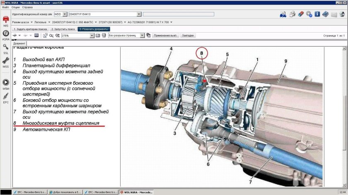Open the Справка menu
This screenshot has height=195, width=348.
coord(28,7)
